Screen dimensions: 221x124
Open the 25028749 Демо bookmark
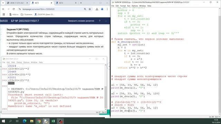coord(44,14)
